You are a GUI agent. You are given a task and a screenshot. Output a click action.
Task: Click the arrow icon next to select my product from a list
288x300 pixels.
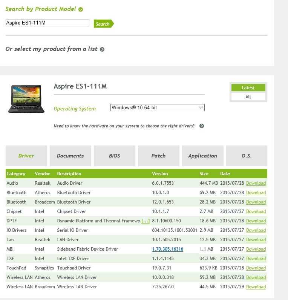(102, 49)
